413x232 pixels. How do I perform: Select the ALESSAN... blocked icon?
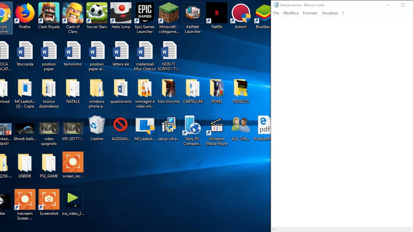[121, 128]
